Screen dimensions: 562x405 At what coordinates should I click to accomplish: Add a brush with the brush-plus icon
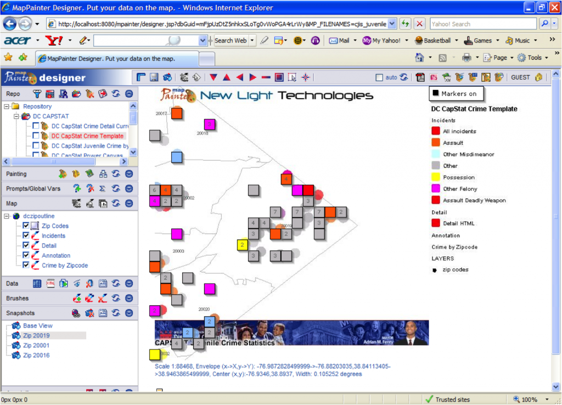[77, 298]
